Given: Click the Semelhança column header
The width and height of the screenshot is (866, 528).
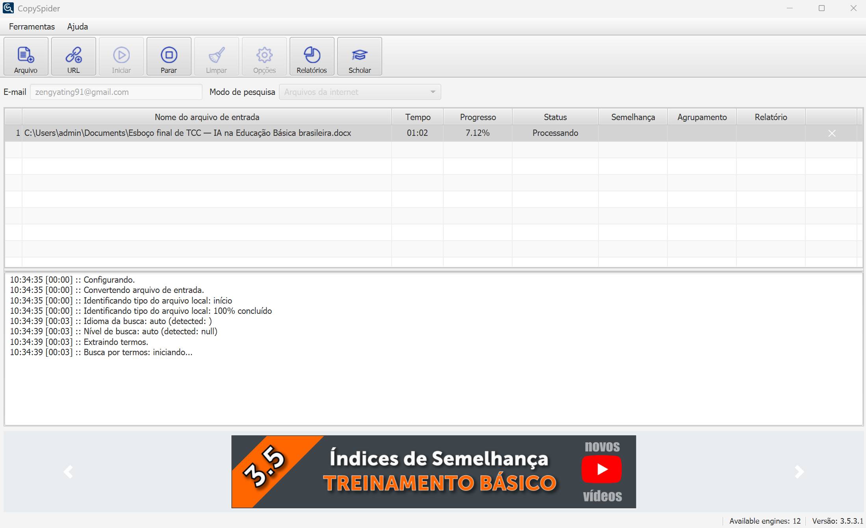Looking at the screenshot, I should pyautogui.click(x=633, y=117).
